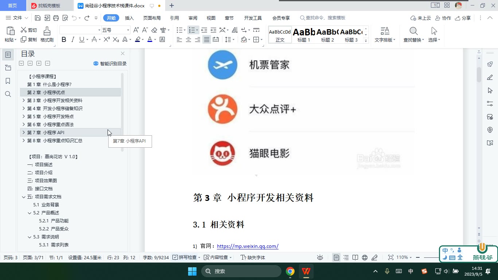Switch to the 视图 ribbon tab
This screenshot has width=498, height=280.
coord(211,18)
